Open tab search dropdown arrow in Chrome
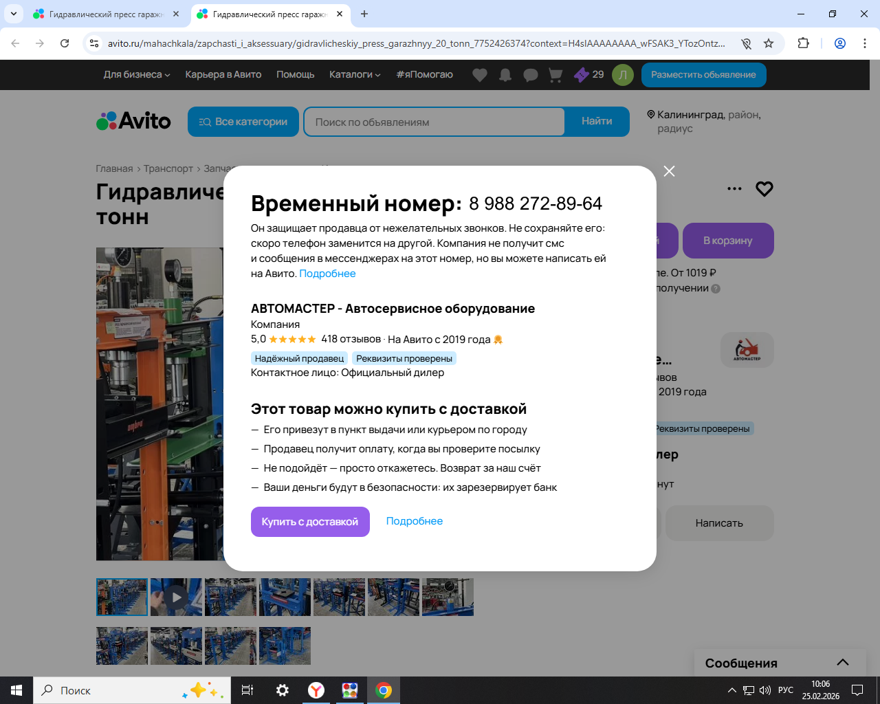 (14, 14)
